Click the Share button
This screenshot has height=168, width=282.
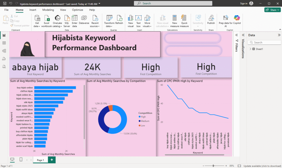[x=272, y=10]
